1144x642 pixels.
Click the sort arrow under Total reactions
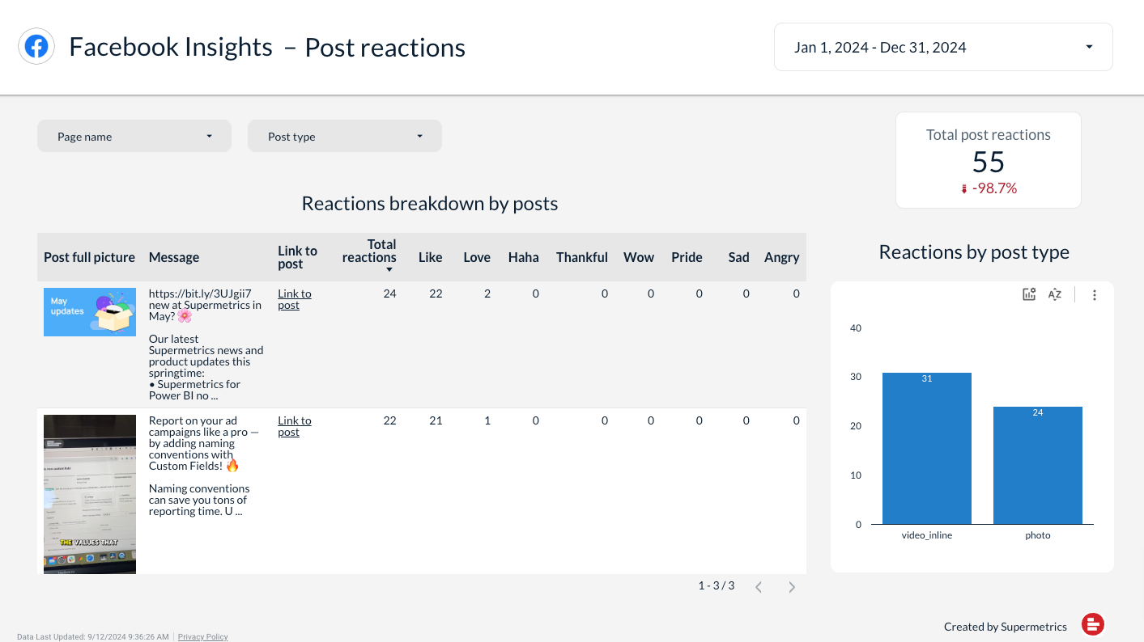[x=389, y=269]
